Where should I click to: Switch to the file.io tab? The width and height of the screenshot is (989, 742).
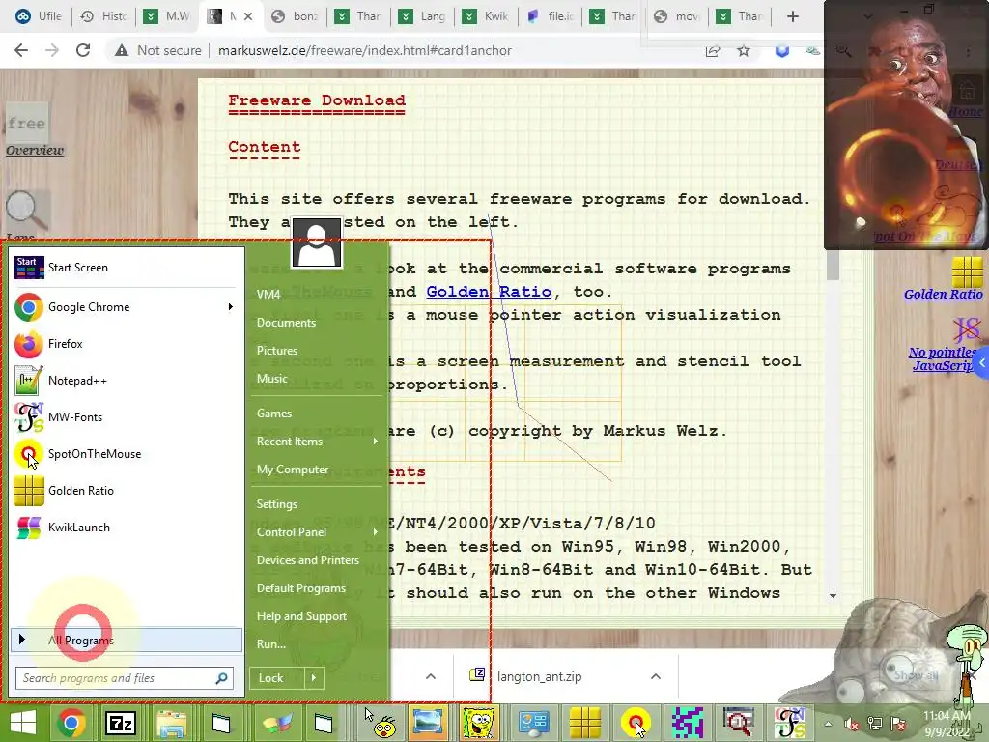click(x=550, y=16)
